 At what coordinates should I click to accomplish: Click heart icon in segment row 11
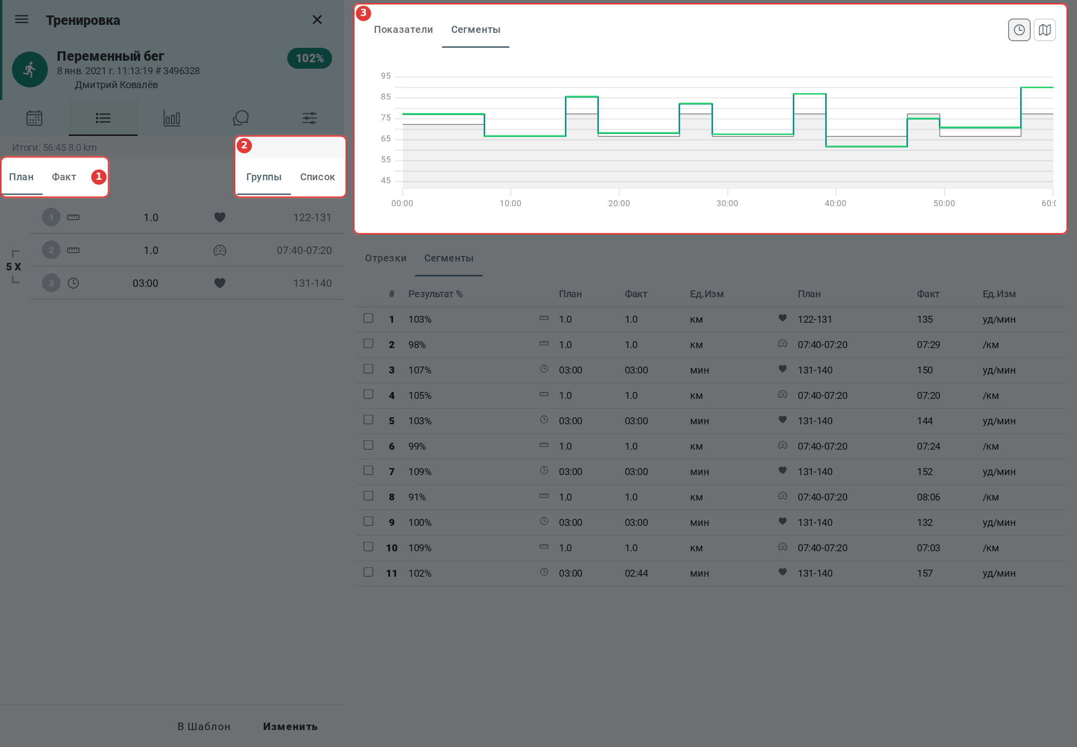coord(783,572)
